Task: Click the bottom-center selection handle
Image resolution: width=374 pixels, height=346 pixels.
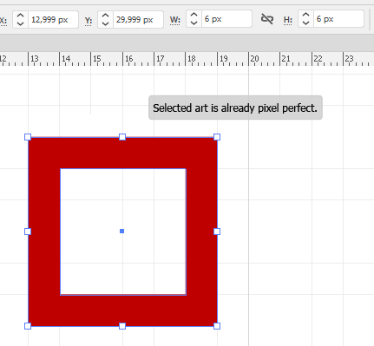Action: tap(122, 326)
